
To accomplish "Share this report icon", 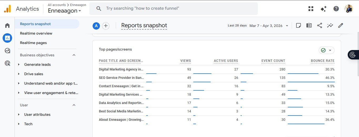I will coord(320,25).
